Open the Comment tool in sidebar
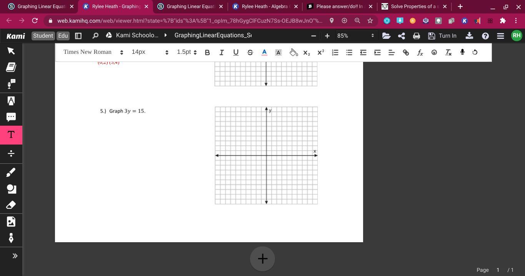This screenshot has height=276, width=525. click(x=11, y=117)
